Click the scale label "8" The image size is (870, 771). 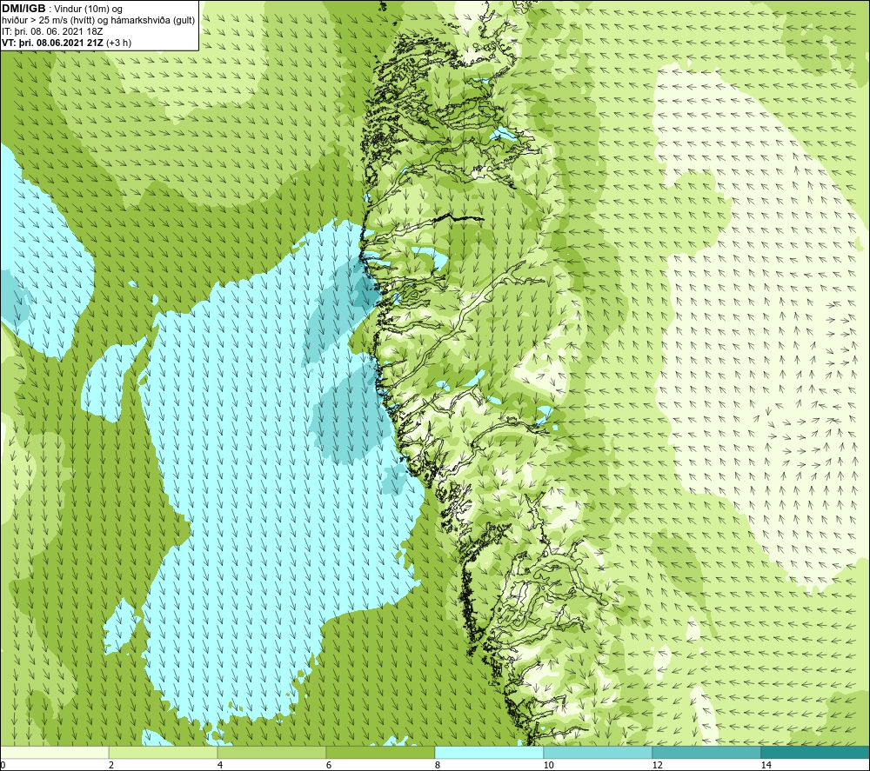tap(438, 765)
